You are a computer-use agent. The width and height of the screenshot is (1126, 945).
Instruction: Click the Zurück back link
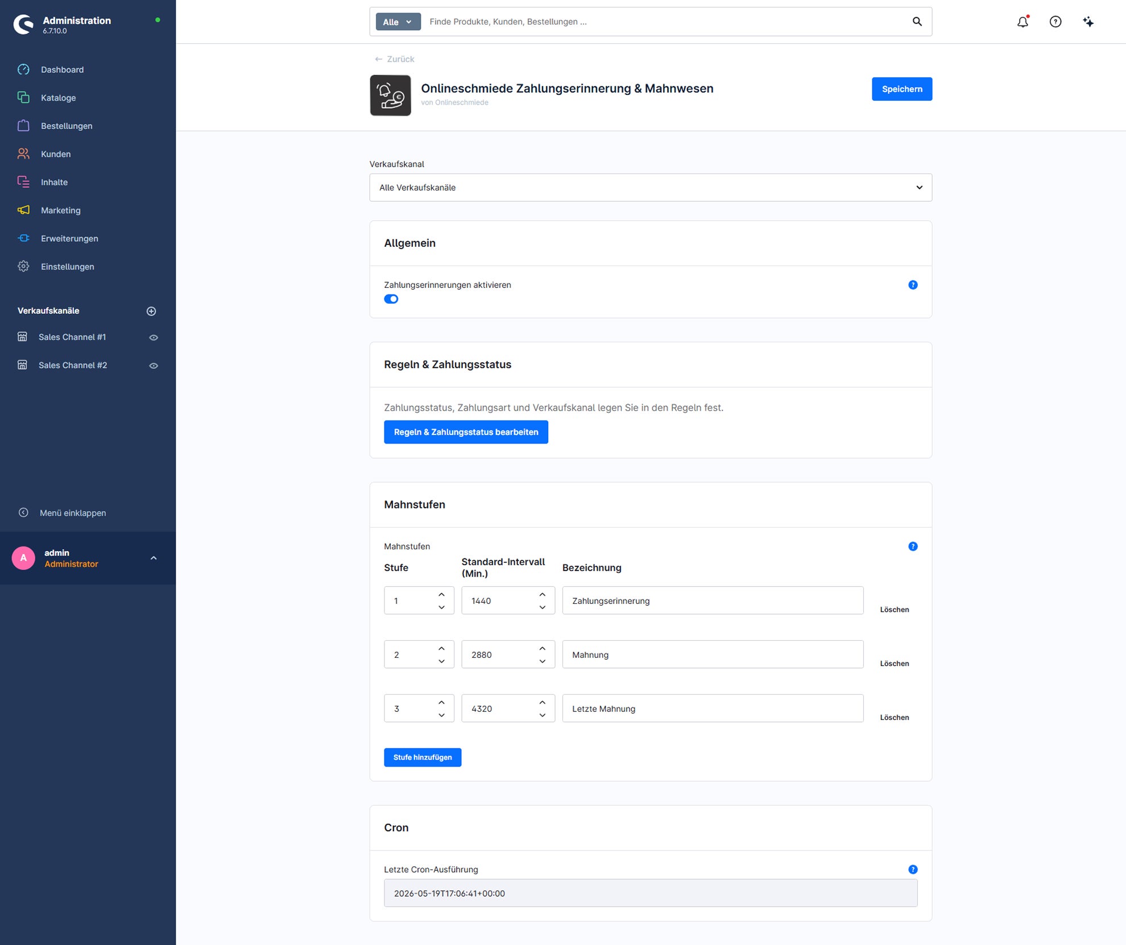pos(395,59)
